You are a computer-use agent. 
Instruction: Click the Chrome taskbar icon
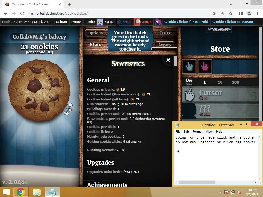[x=21, y=192]
